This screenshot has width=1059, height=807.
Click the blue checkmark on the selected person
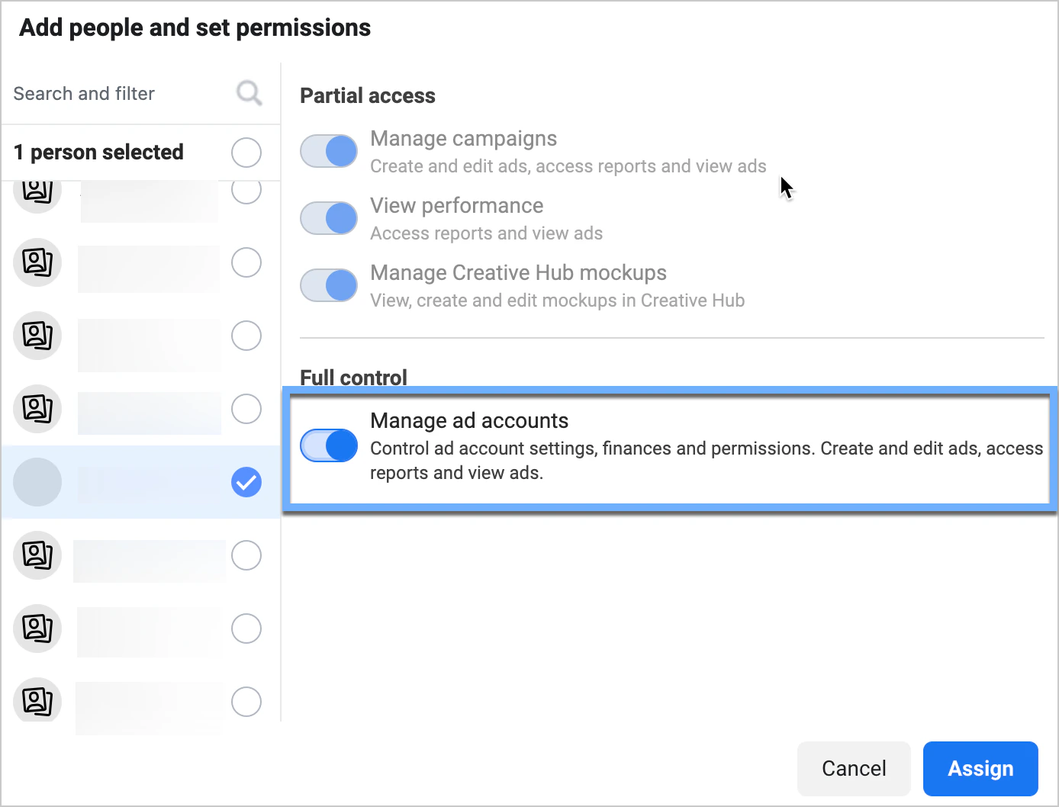click(246, 481)
